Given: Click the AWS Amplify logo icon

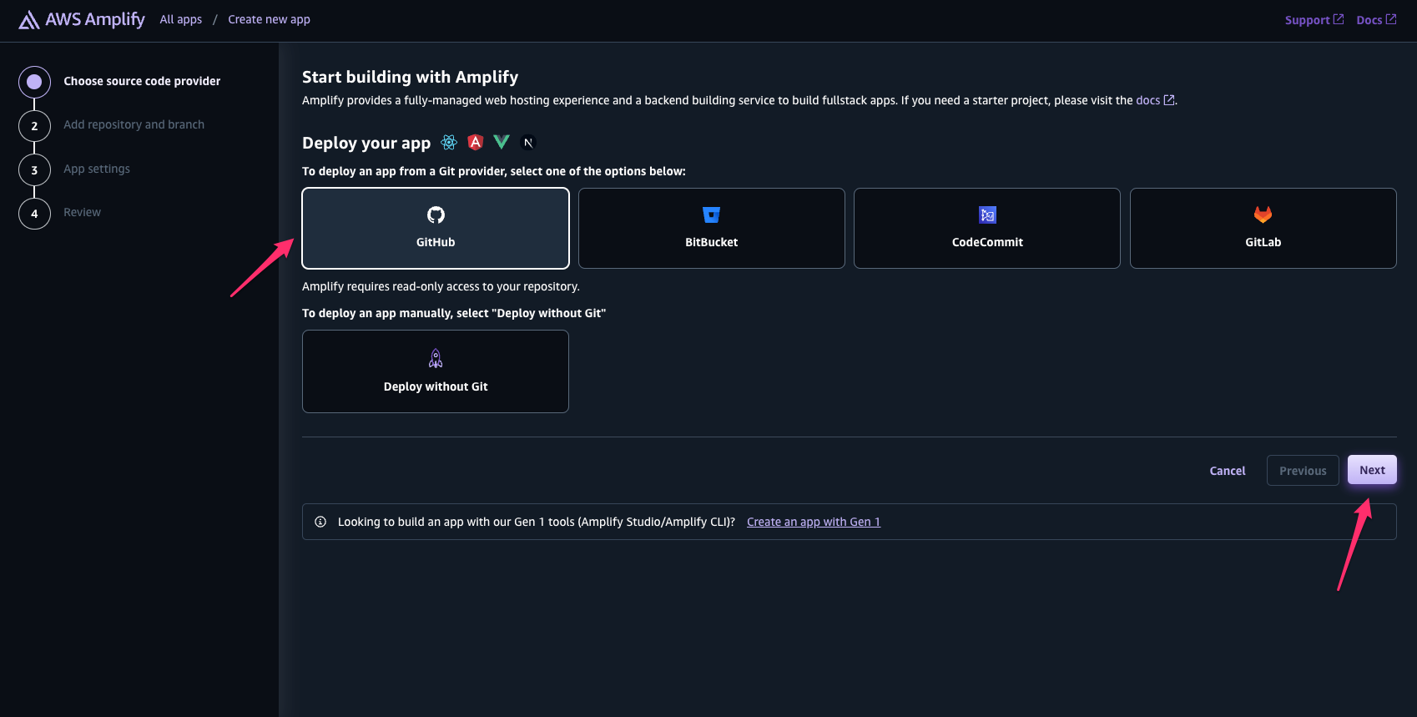Looking at the screenshot, I should (29, 20).
